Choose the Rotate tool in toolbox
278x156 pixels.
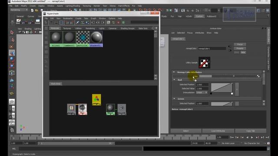point(12,59)
